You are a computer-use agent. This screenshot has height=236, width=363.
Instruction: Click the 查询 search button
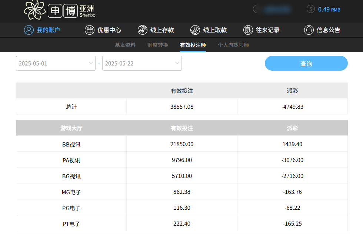[306, 63]
